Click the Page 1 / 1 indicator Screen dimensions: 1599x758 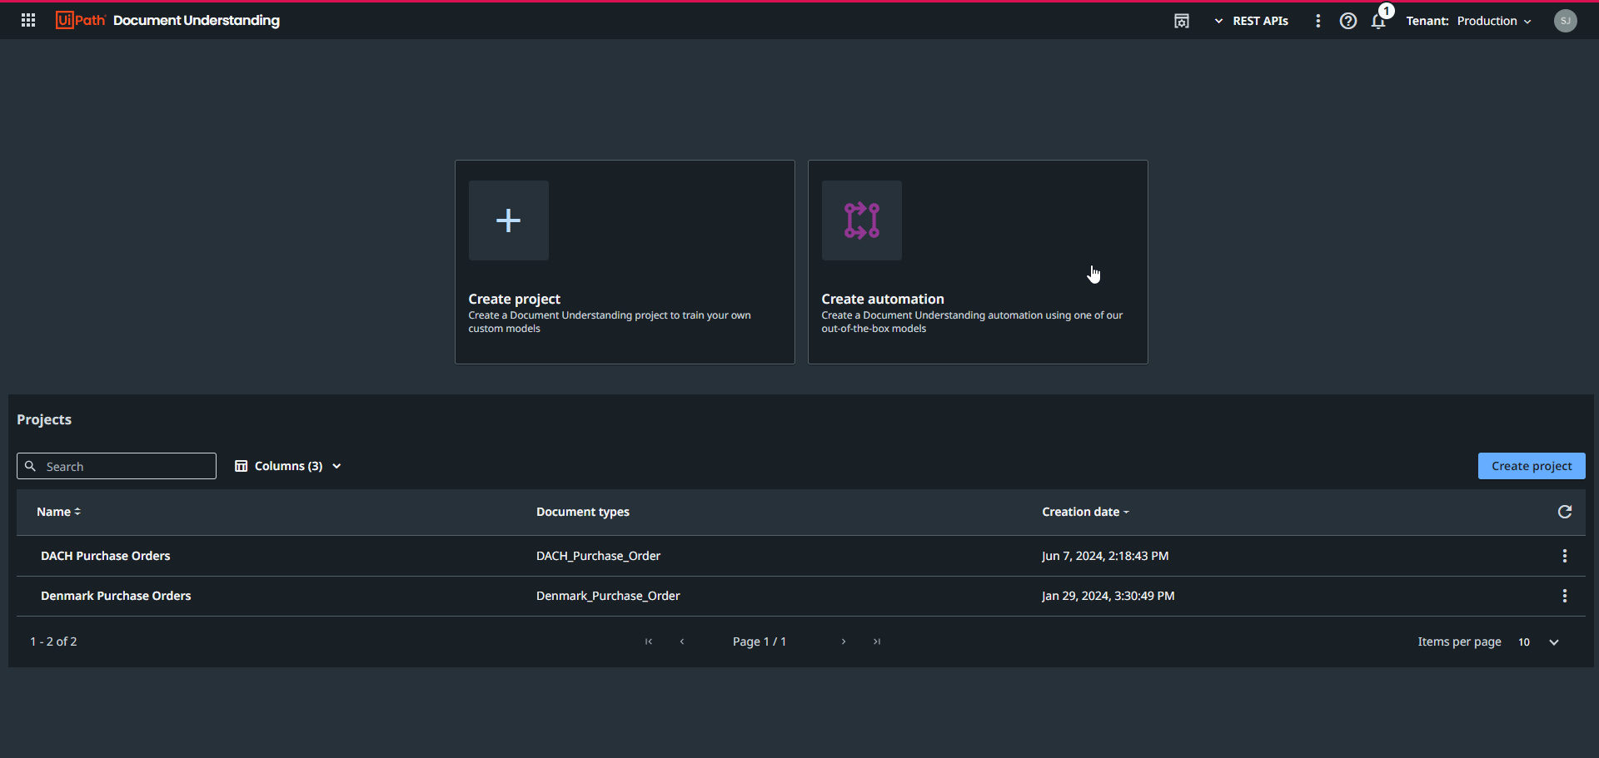point(760,642)
